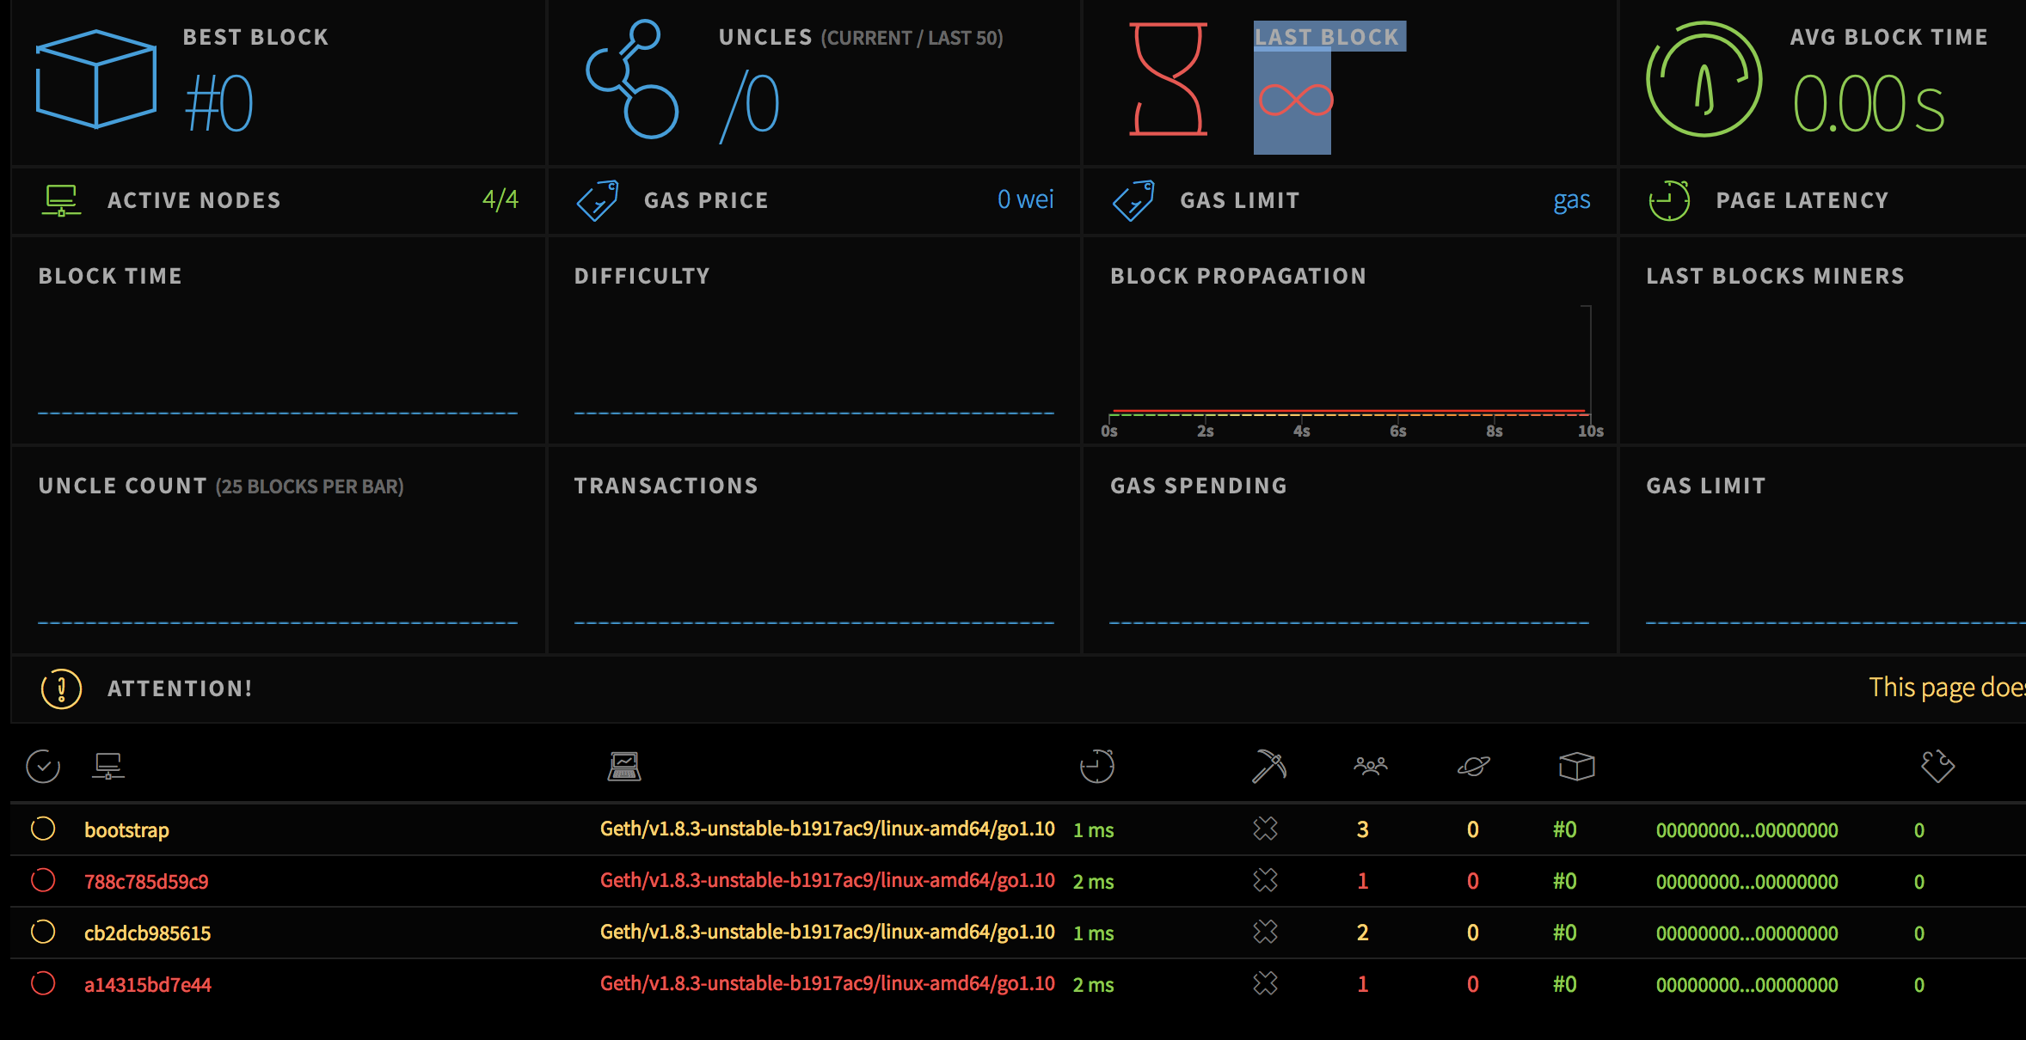The height and width of the screenshot is (1040, 2026).
Task: Click the pin-all checkmark column header icon
Action: [x=43, y=766]
